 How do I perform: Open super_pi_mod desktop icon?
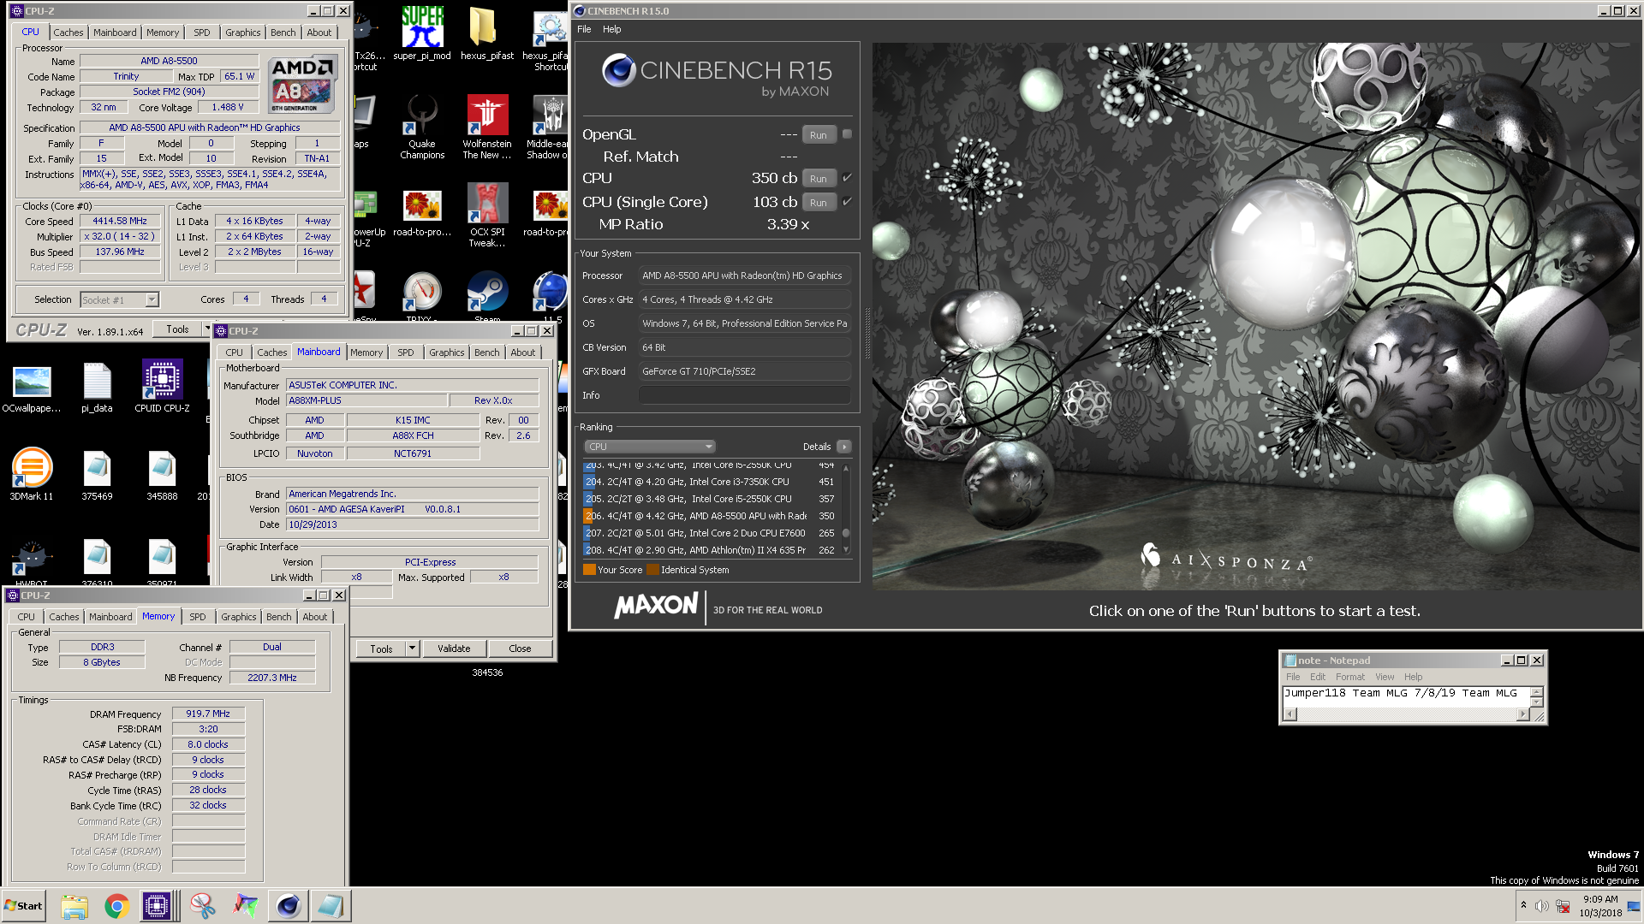[422, 34]
